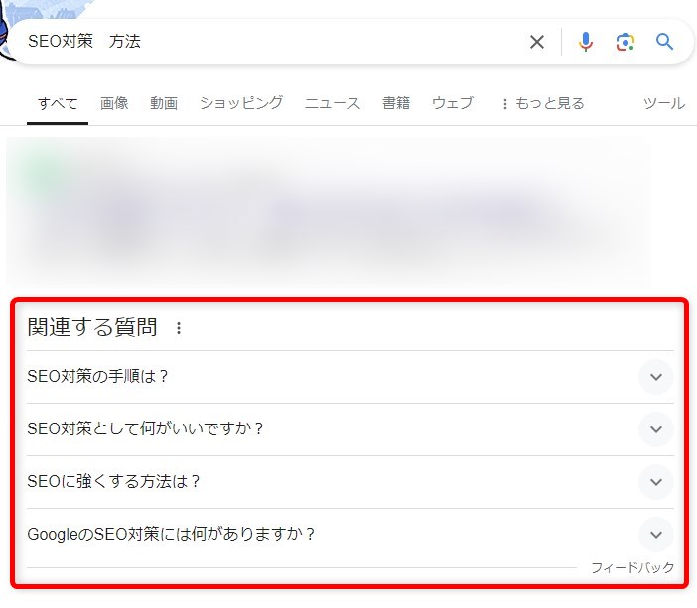Switch to the 動画 tab
Screen dimensions: 697x608
point(164,103)
